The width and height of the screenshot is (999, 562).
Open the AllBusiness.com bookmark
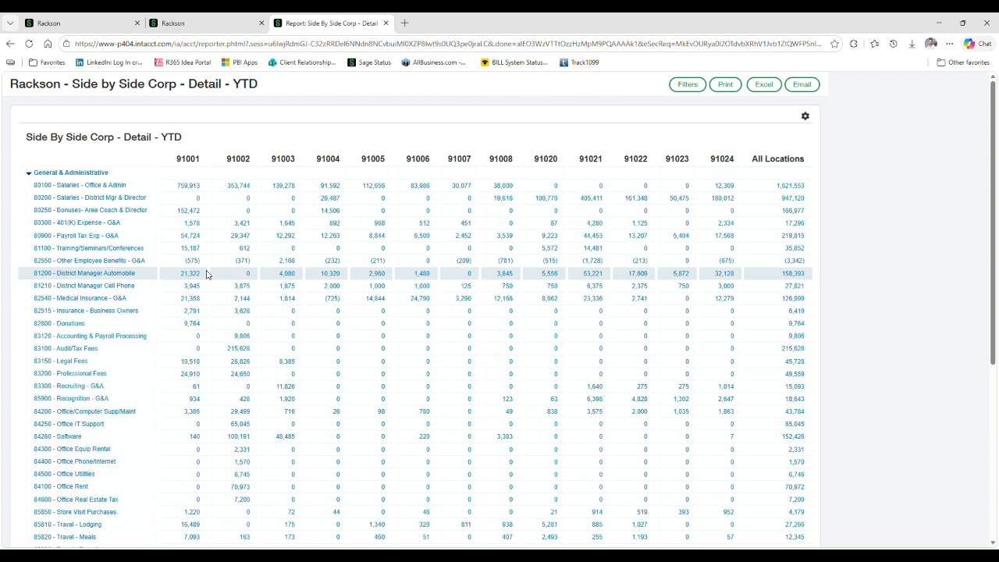[x=434, y=62]
